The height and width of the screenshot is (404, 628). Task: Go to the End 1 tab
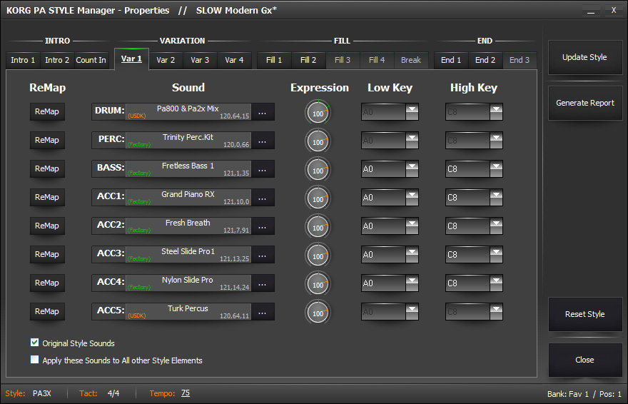[x=451, y=60]
